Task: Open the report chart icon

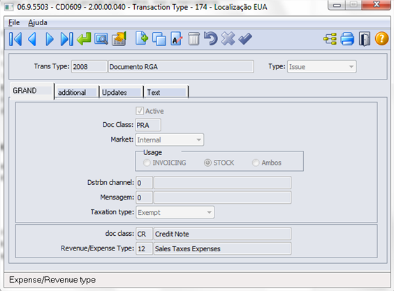Action: click(x=119, y=39)
